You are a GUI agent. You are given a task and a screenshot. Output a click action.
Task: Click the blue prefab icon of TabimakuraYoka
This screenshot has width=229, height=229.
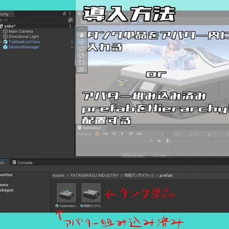(5, 42)
